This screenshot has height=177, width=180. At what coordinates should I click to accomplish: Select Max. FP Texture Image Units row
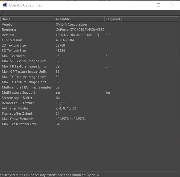coord(90,66)
